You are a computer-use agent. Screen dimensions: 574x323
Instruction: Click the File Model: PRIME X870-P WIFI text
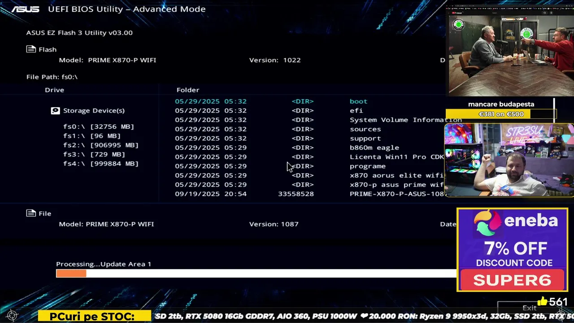point(106,224)
